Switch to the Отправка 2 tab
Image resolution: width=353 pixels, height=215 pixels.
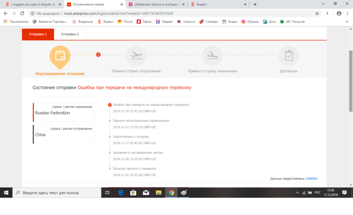click(70, 34)
